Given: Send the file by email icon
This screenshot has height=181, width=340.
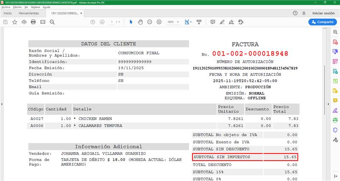Looking at the screenshot, I should [x=42, y=22].
